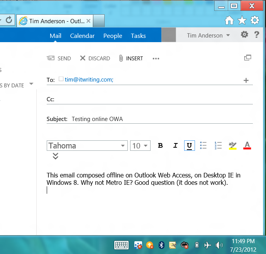Open the volume control tray icon
Screen dimensions: 266x254
click(219, 245)
